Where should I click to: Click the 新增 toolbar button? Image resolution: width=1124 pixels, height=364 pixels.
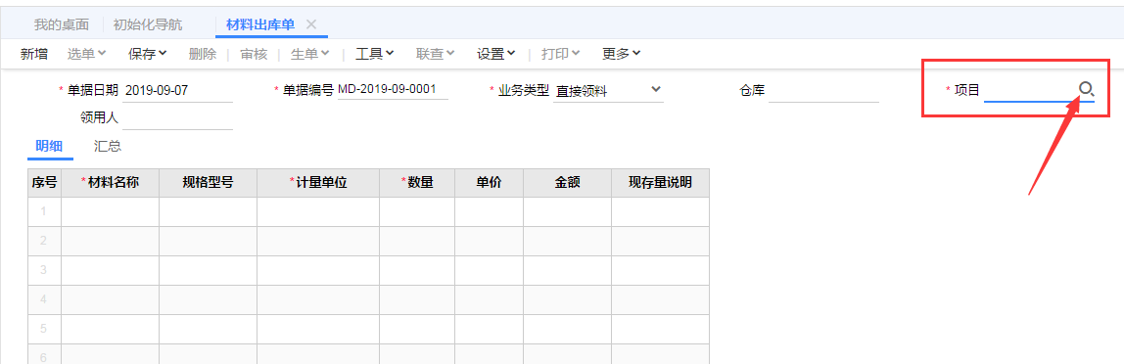tap(33, 54)
